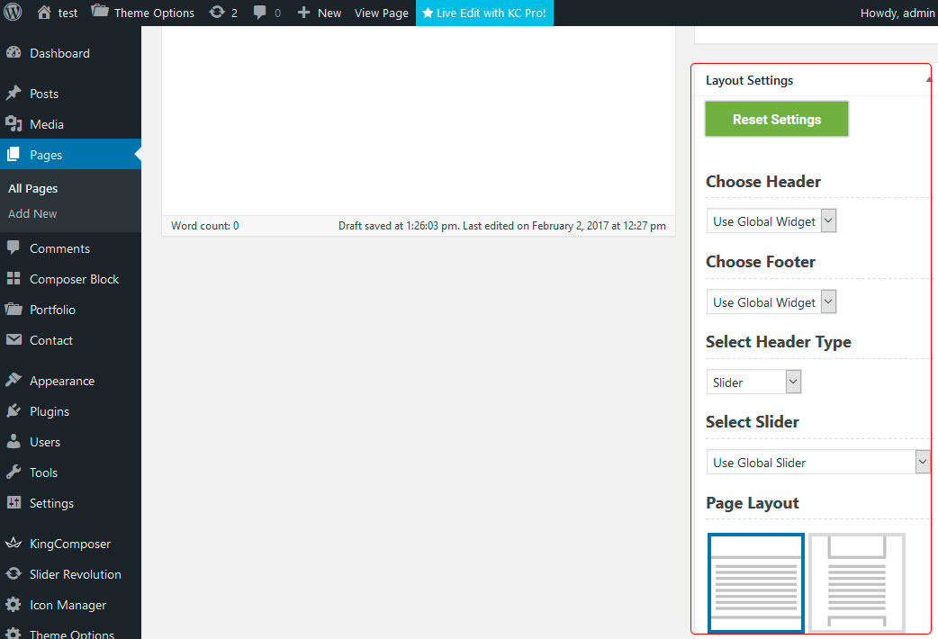Click the WordPress logo icon
The image size is (938, 639).
(x=13, y=13)
